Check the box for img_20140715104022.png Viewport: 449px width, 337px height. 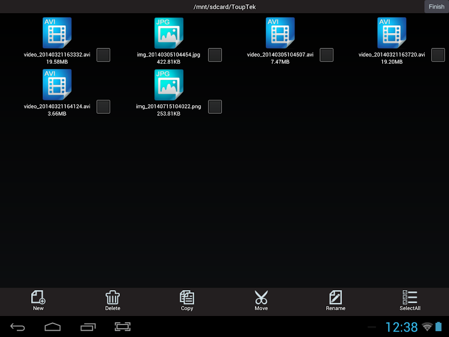pos(215,107)
